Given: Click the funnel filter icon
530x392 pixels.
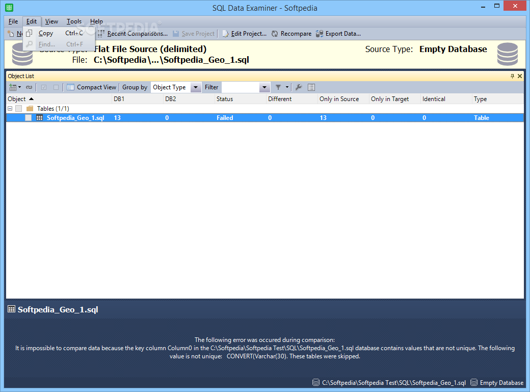Looking at the screenshot, I should click(278, 87).
